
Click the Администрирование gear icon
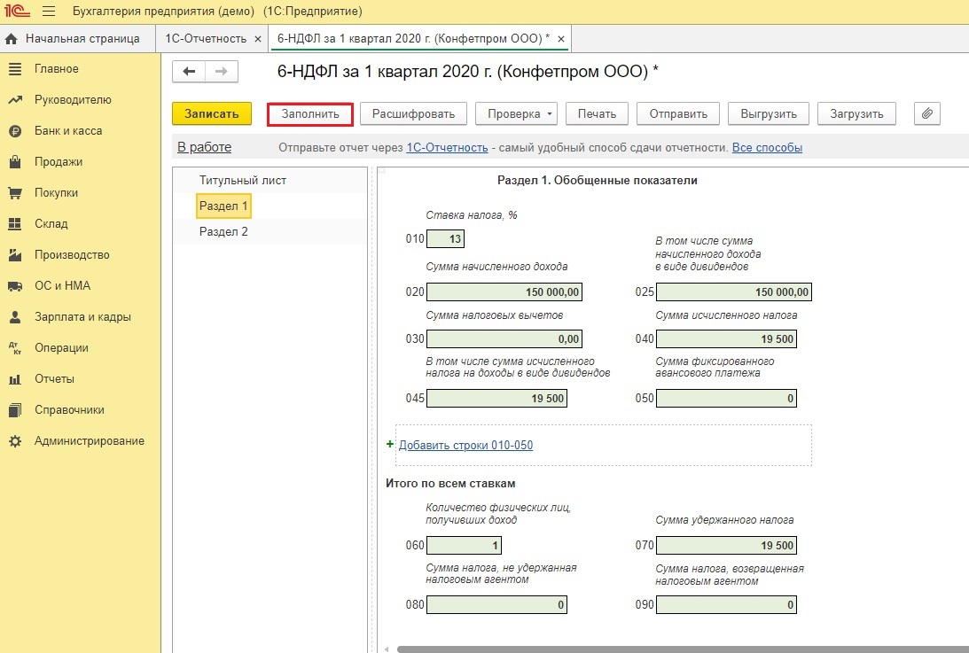coord(15,441)
